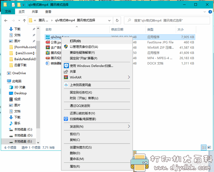This screenshot has height=172, width=214.
Task: Sort files by 类型 column header
Action: (x=150, y=29)
